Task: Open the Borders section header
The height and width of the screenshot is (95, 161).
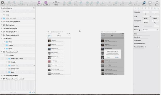Action: [137, 37]
